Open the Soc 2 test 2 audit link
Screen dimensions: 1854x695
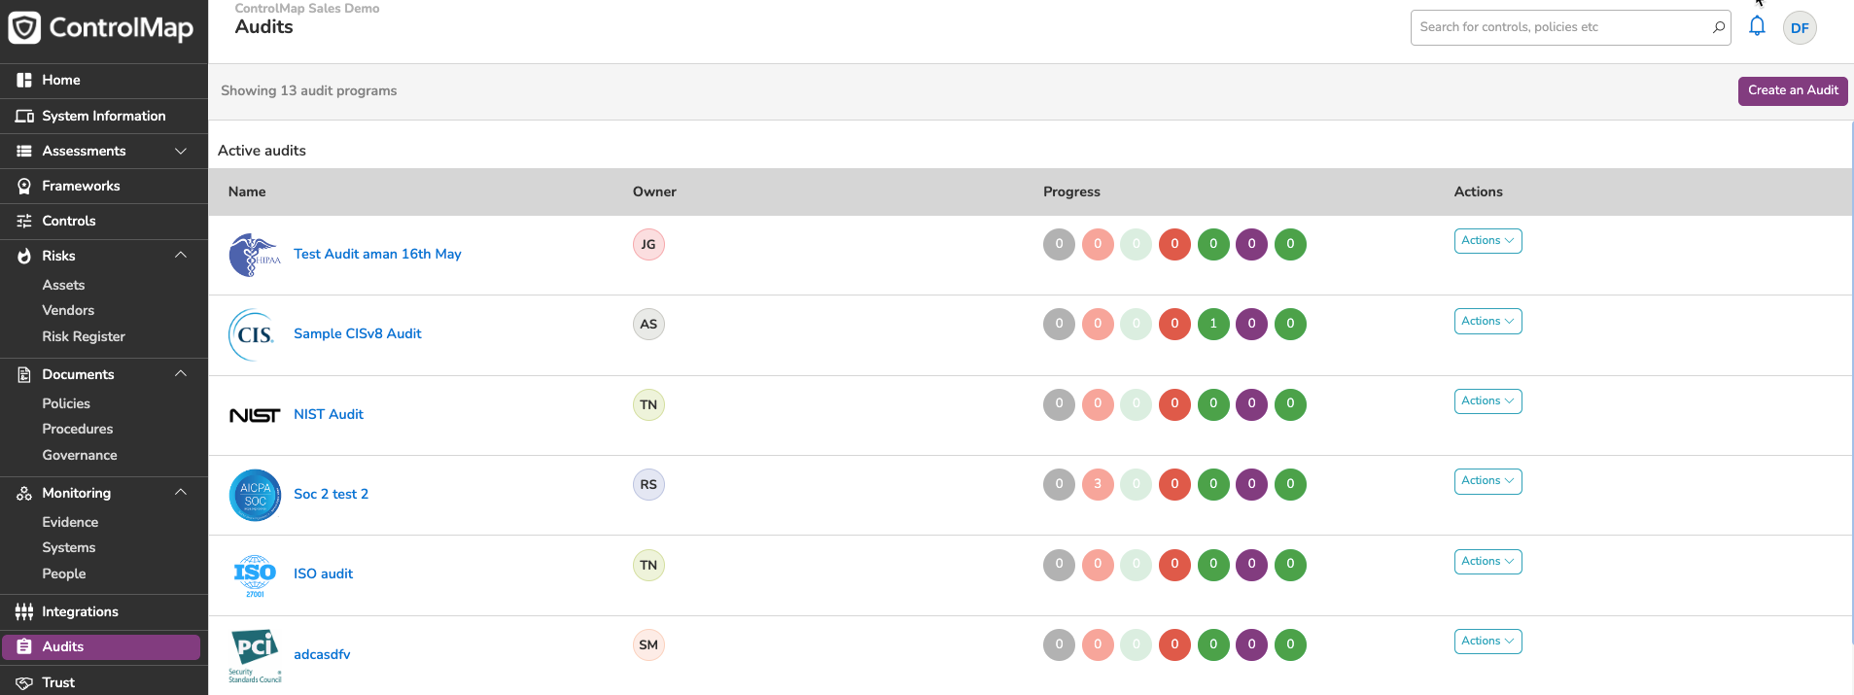(331, 494)
